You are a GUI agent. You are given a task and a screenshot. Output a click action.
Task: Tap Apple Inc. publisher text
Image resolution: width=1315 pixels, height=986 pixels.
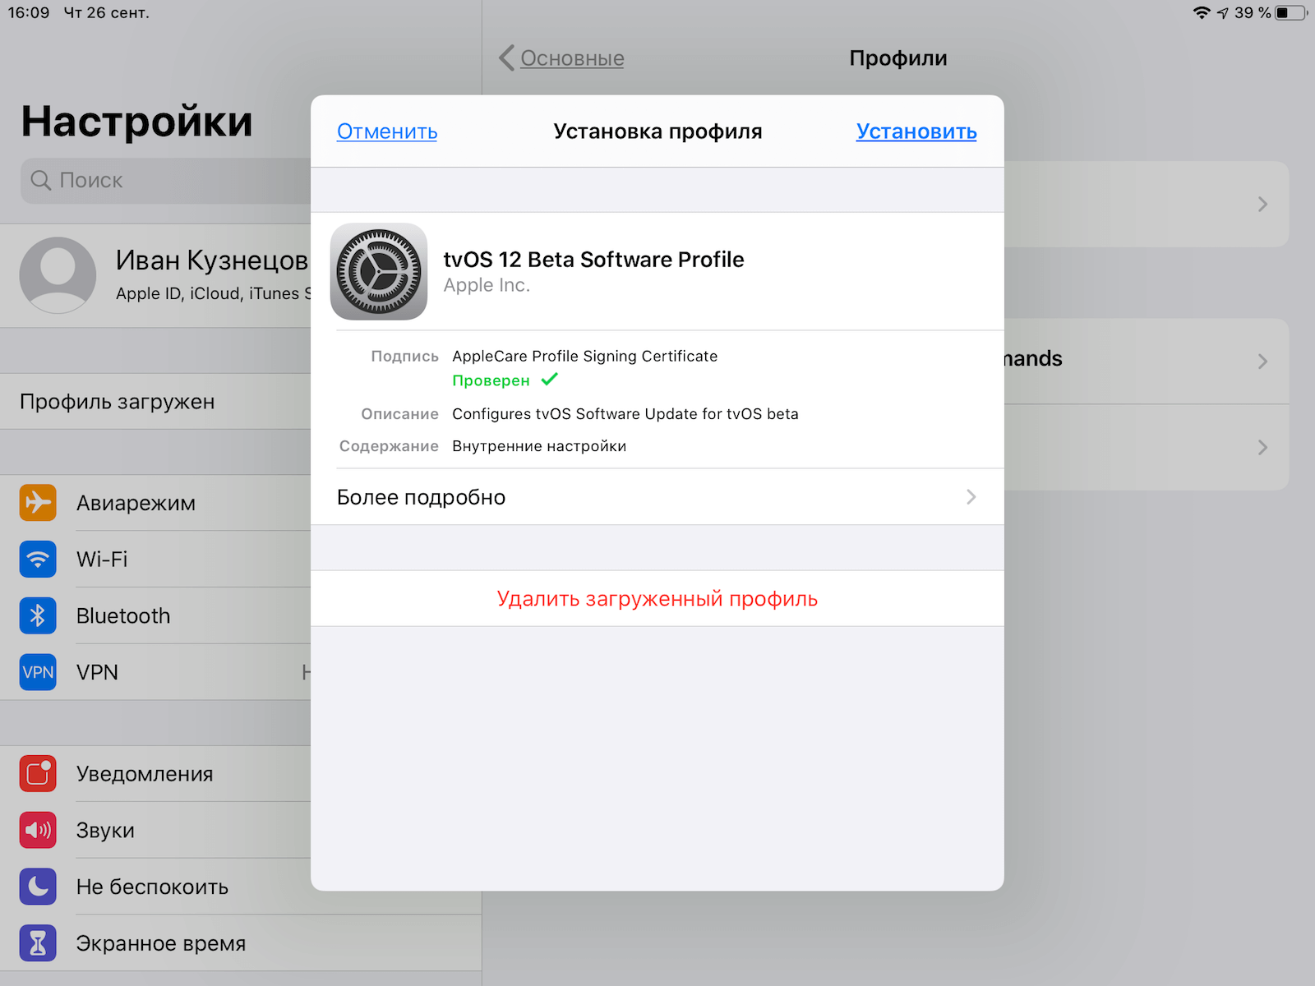pos(487,285)
